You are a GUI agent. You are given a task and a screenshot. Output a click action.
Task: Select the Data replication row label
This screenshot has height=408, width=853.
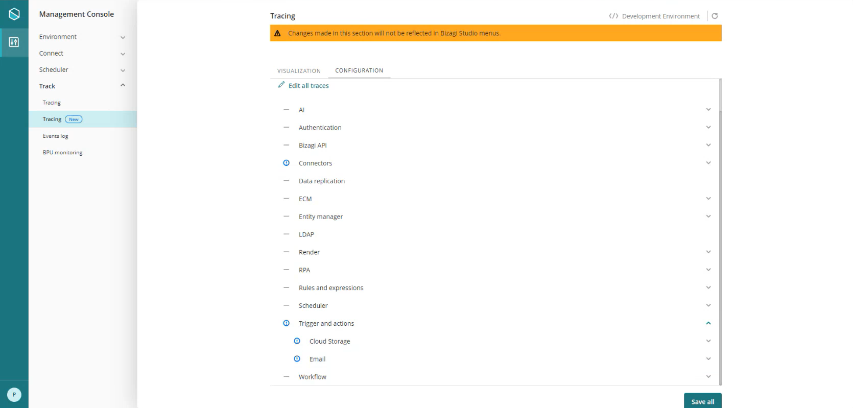coord(322,181)
